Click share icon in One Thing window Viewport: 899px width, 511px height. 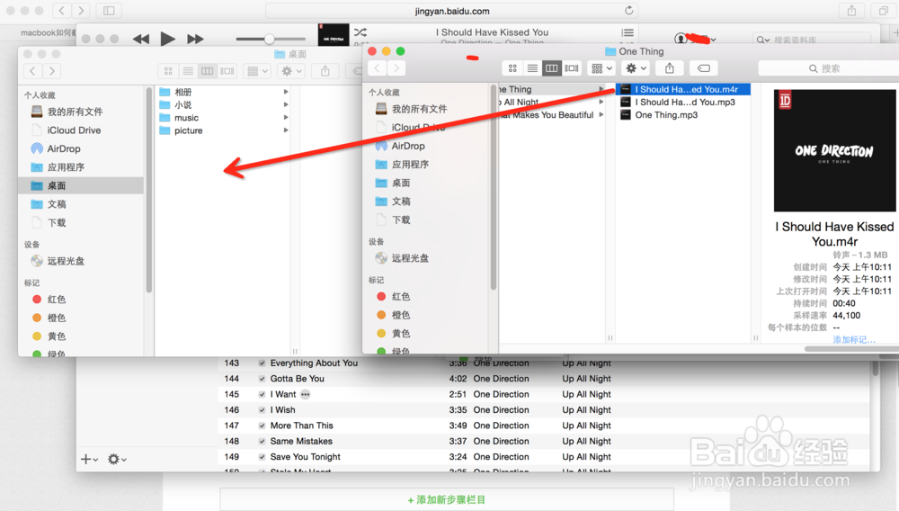pos(669,68)
